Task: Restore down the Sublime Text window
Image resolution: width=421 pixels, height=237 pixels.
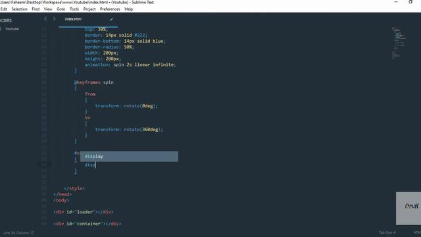Action: pyautogui.click(x=410, y=2)
